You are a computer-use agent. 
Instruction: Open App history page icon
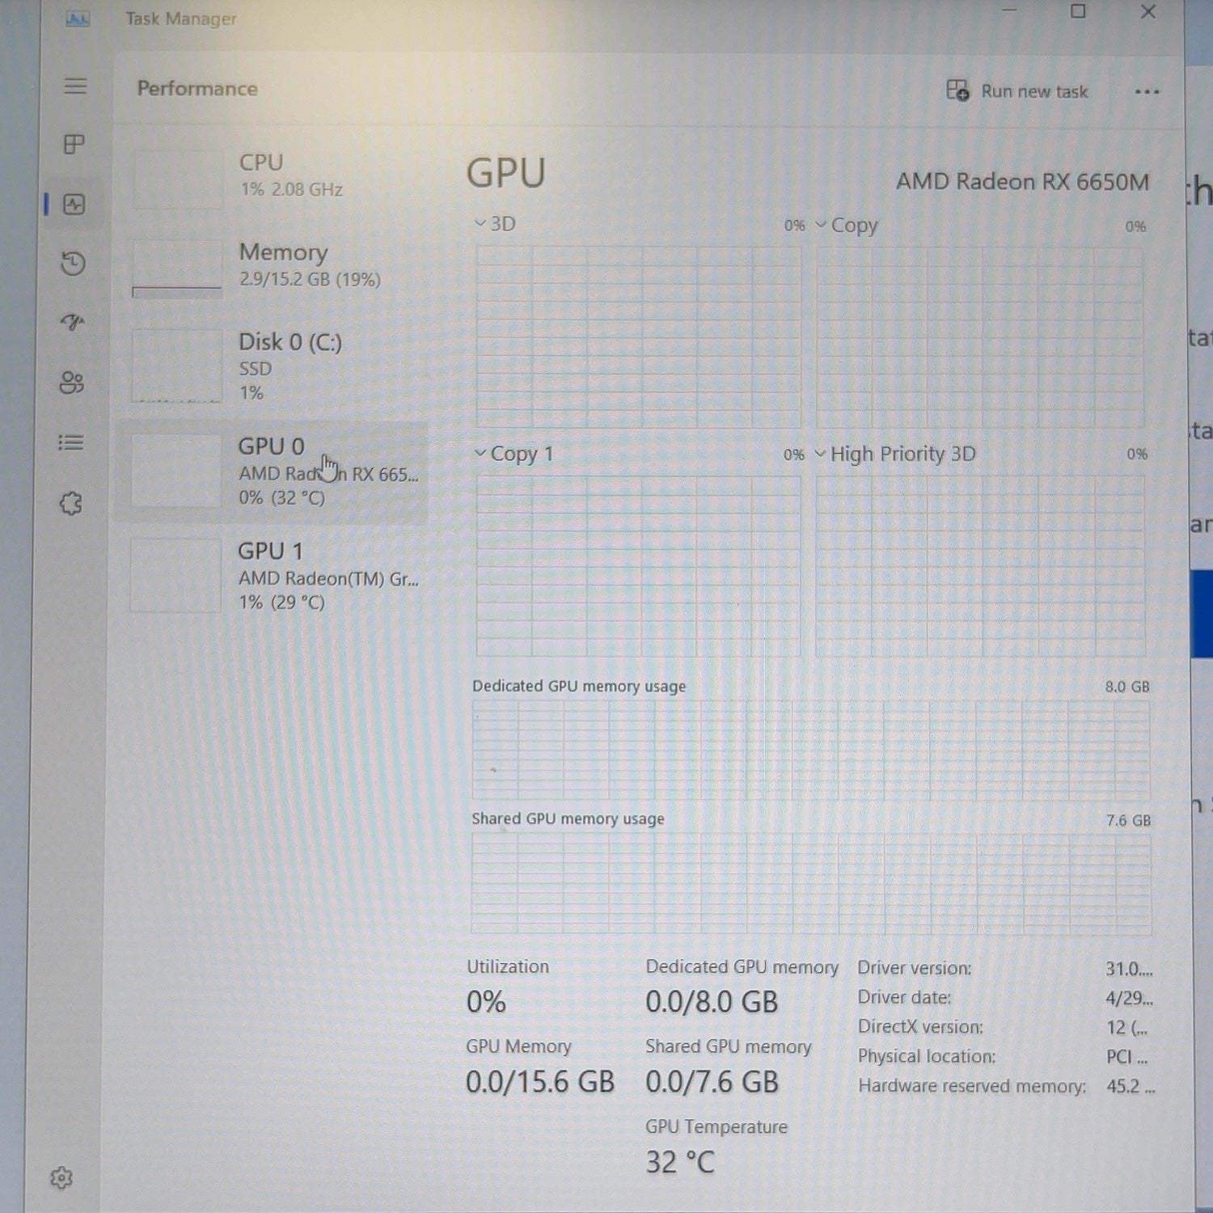pos(73,264)
